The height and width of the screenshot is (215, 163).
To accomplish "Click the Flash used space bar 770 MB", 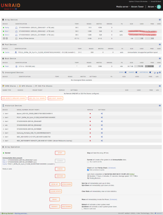I will 139,66.
